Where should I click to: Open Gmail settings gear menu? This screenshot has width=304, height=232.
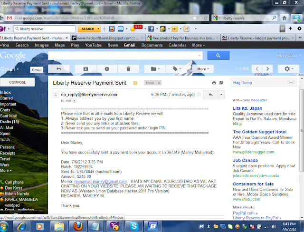tap(288, 69)
